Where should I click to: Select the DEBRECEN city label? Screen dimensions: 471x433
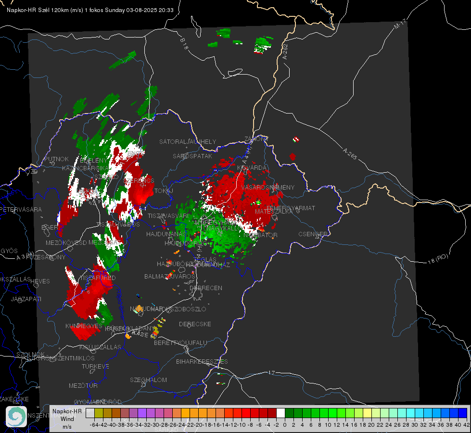(x=206, y=288)
